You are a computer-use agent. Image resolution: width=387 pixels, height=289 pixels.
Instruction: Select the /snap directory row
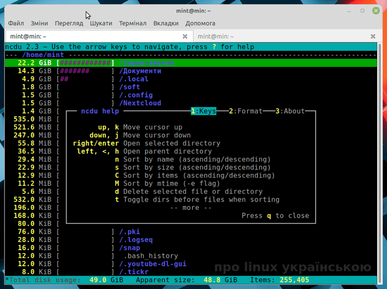click(191, 247)
